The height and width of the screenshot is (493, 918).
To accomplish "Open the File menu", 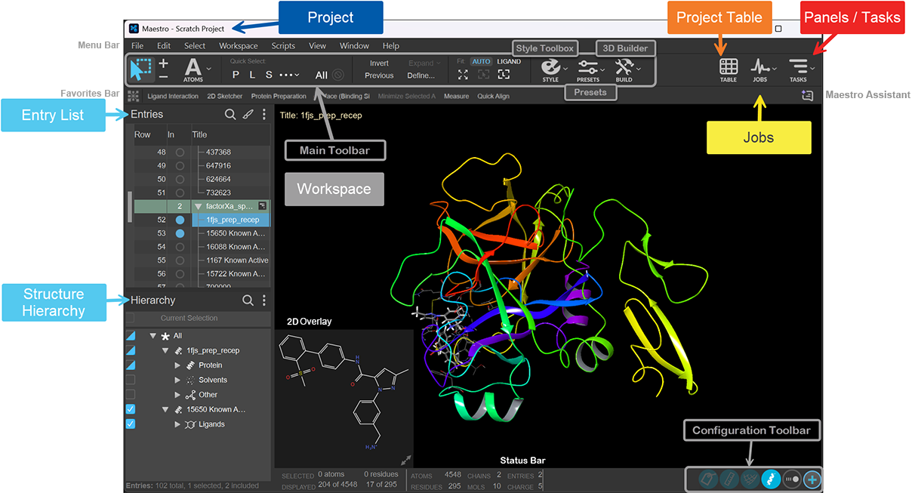I will point(137,46).
